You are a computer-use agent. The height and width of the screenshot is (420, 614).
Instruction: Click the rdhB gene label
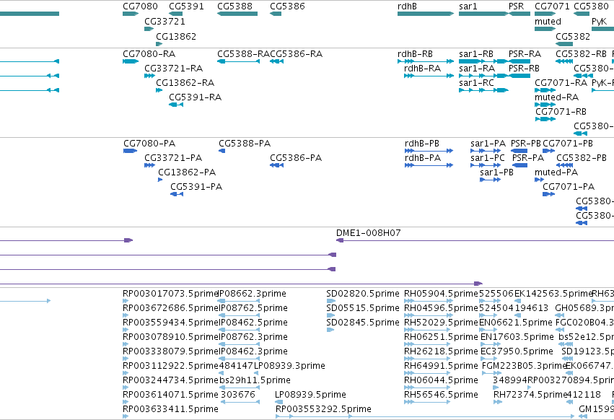coord(407,6)
